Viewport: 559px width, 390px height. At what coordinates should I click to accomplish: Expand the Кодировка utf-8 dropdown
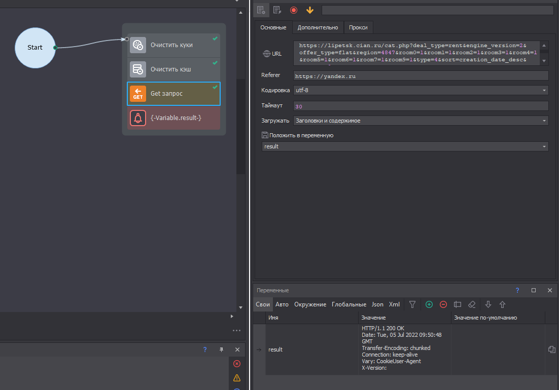[x=421, y=90]
